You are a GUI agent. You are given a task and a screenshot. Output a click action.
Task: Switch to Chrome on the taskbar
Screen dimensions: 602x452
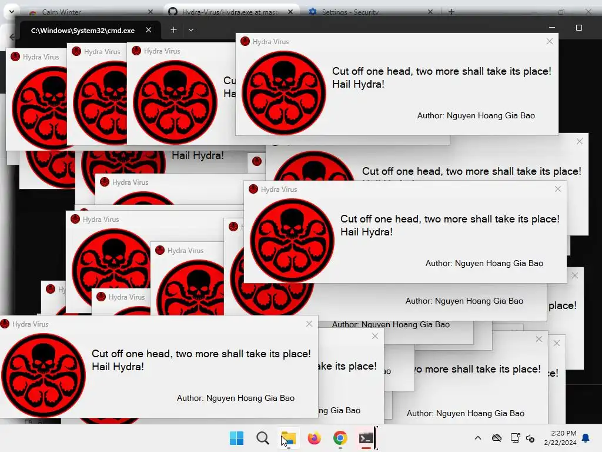click(340, 438)
